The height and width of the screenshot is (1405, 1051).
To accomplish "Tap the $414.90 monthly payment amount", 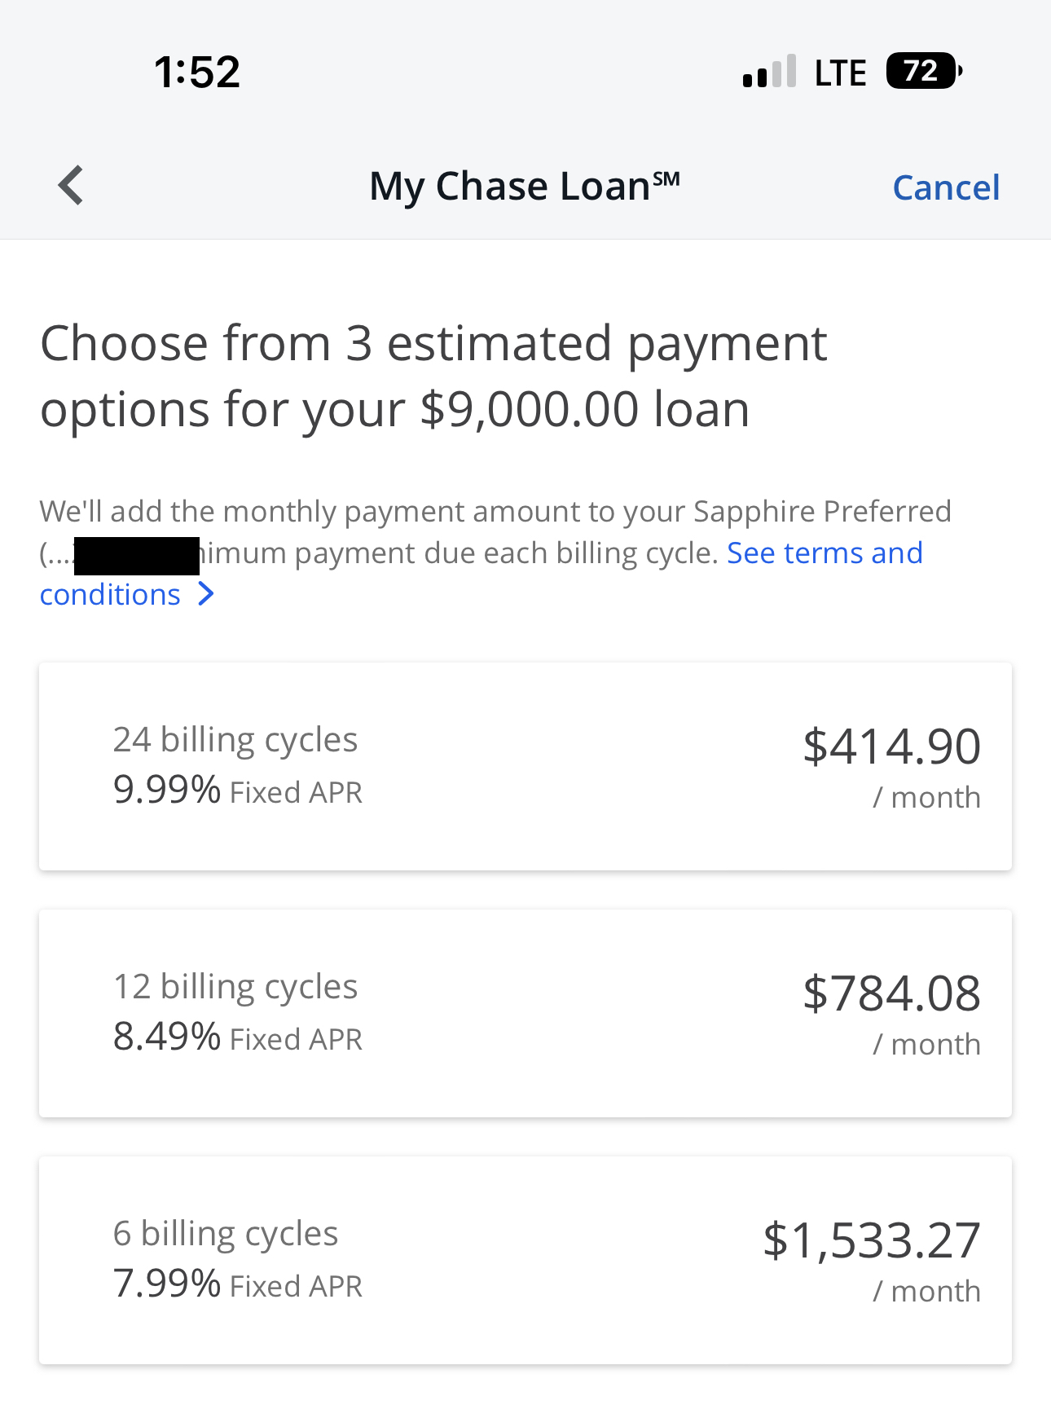I will [891, 747].
